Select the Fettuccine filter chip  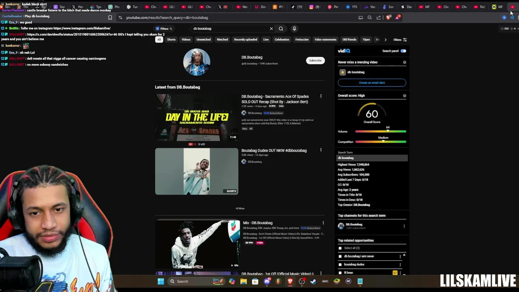(x=302, y=40)
